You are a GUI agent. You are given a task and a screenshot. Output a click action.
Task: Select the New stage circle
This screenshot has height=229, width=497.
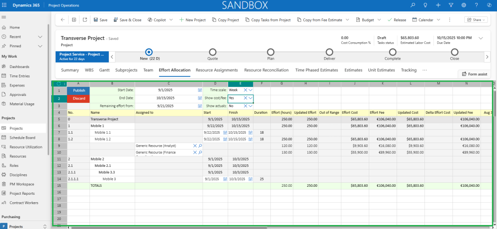pyautogui.click(x=149, y=52)
